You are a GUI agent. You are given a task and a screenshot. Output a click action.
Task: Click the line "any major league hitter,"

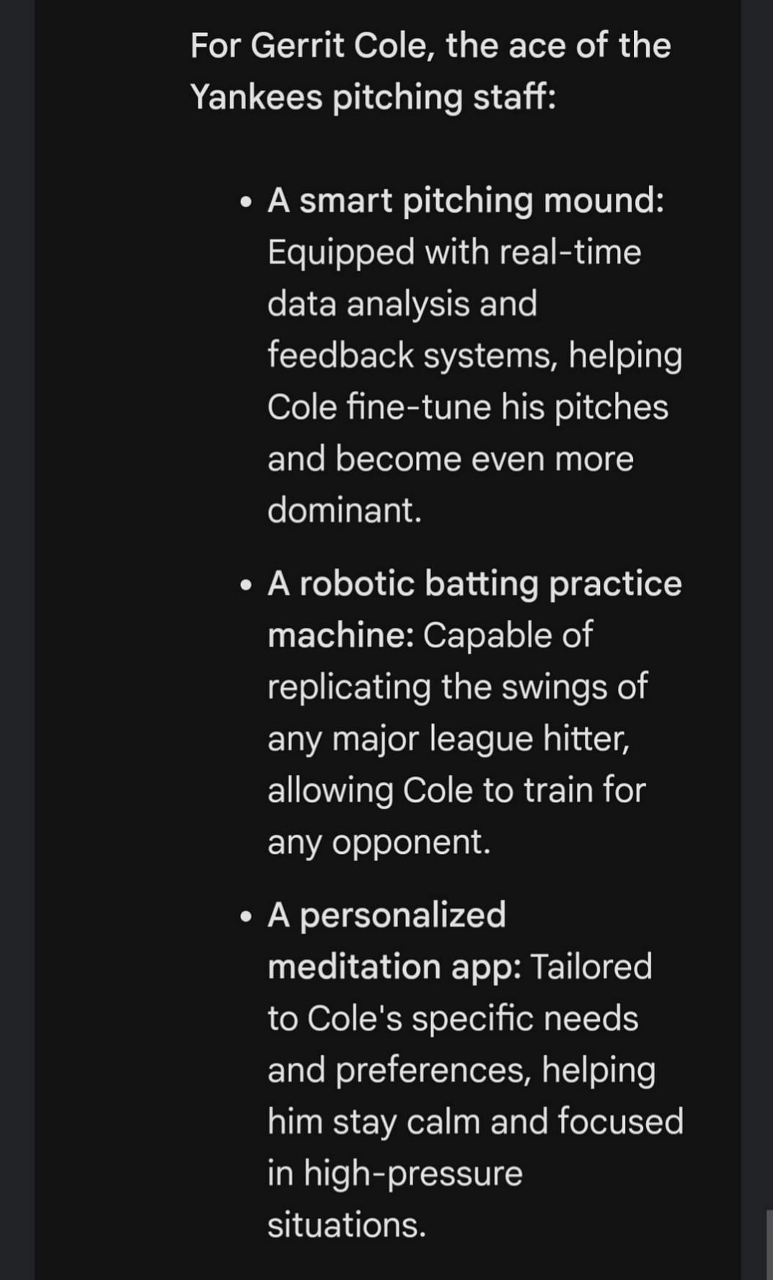click(448, 739)
